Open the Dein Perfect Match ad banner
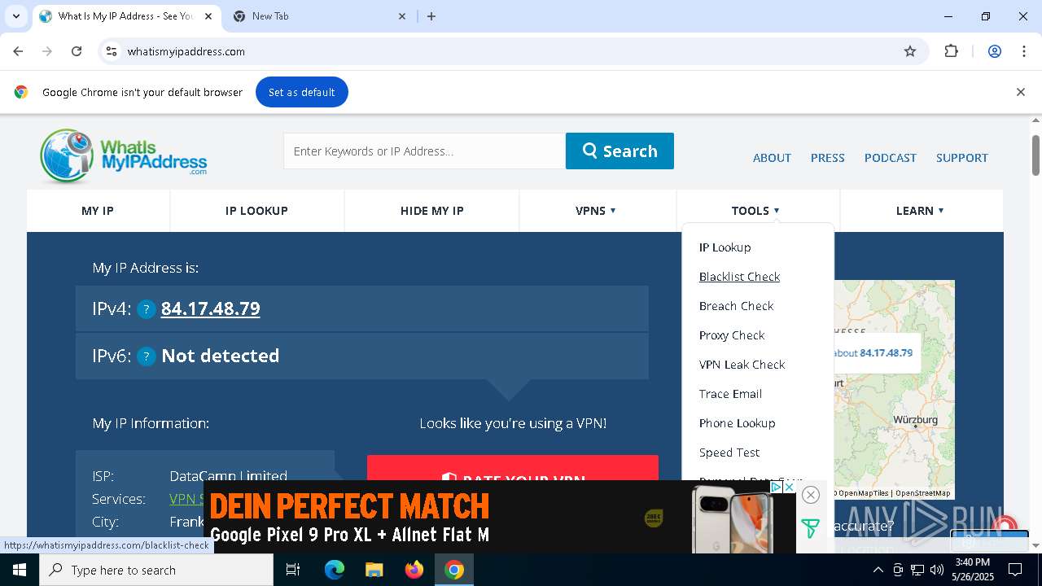 500,517
